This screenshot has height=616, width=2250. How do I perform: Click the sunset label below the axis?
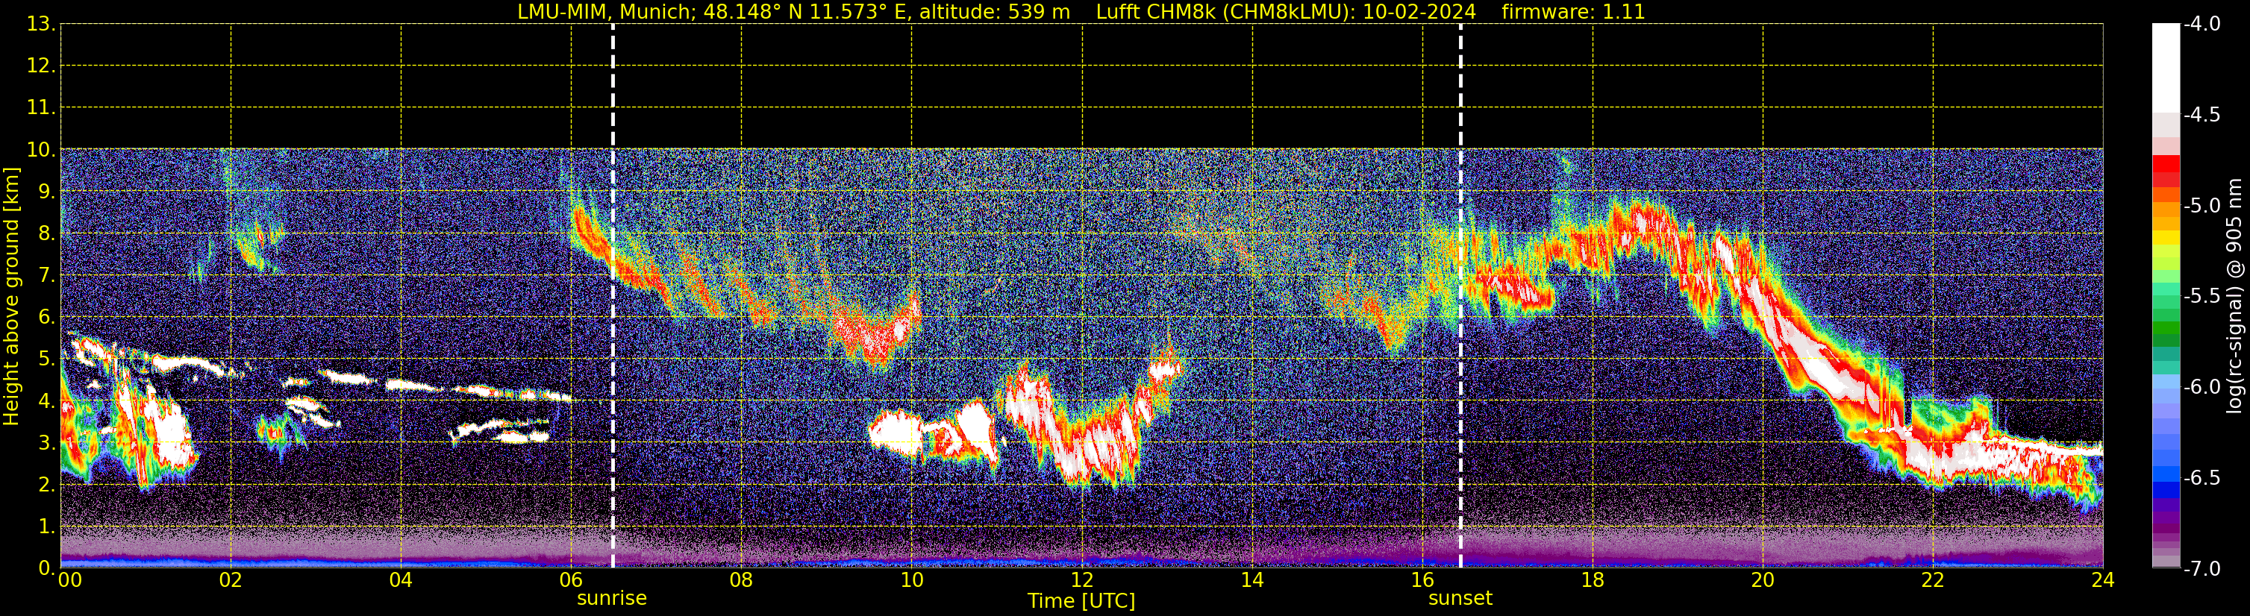point(1460,599)
